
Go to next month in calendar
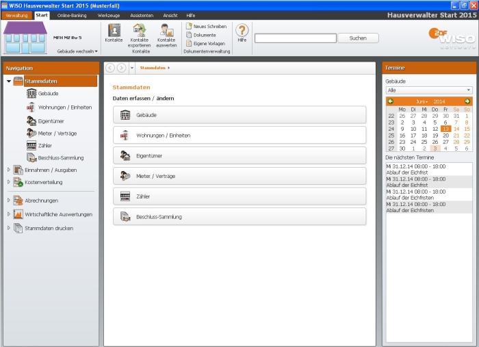(467, 101)
